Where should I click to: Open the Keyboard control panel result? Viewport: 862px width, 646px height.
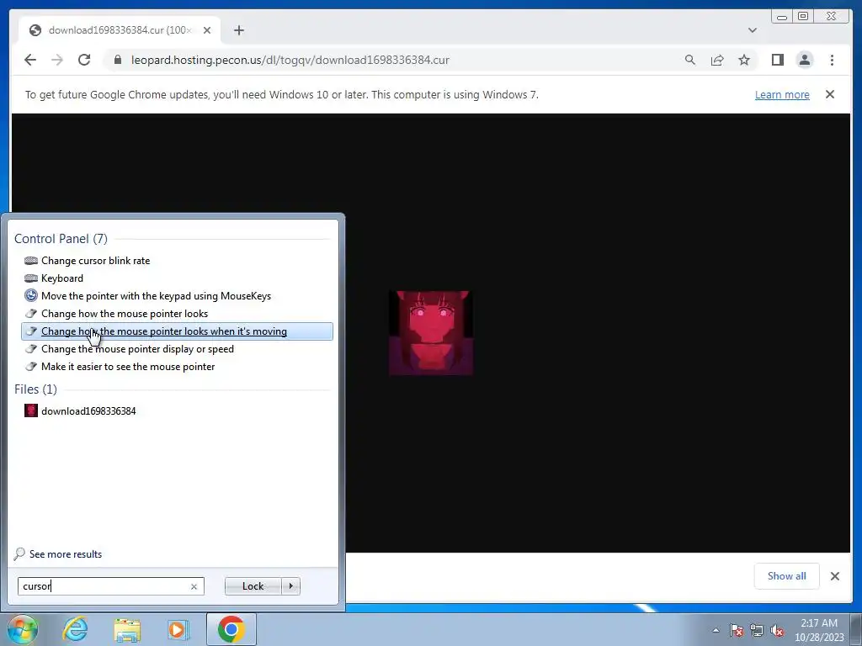[177, 278]
